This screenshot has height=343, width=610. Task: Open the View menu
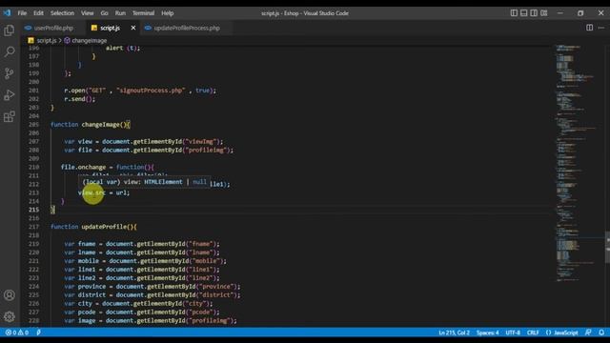pos(87,13)
